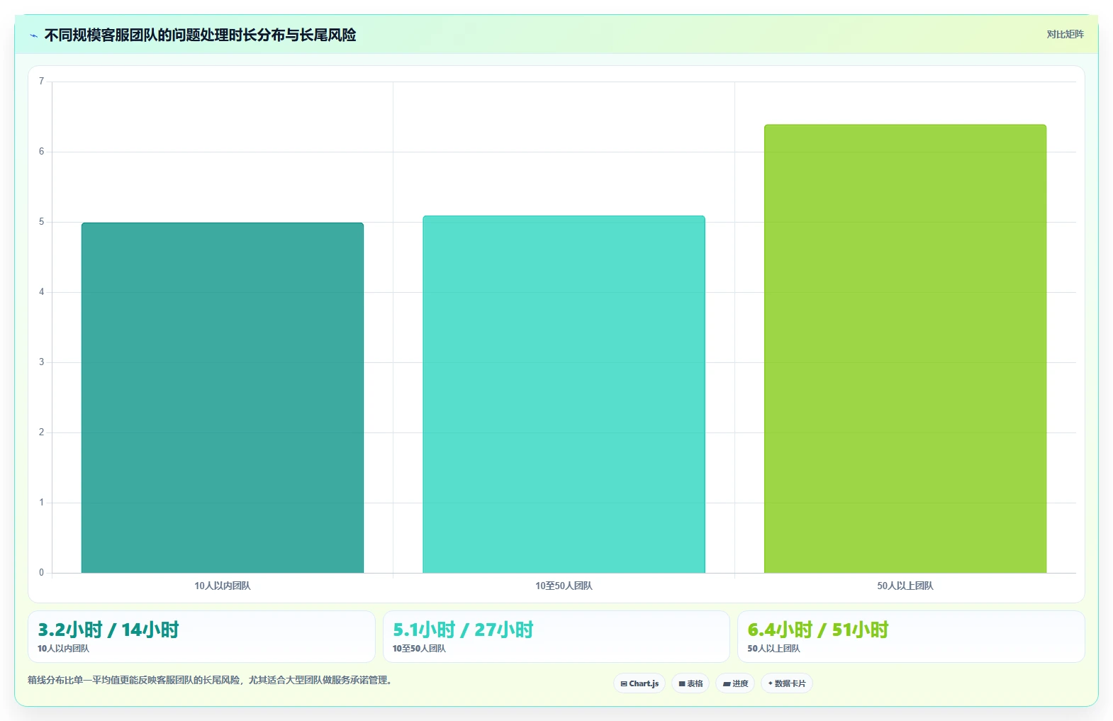The image size is (1113, 721).
Task: Click the chart title 不同规模客服团队的问题处理时长分布与长尾风险
Action: point(200,35)
